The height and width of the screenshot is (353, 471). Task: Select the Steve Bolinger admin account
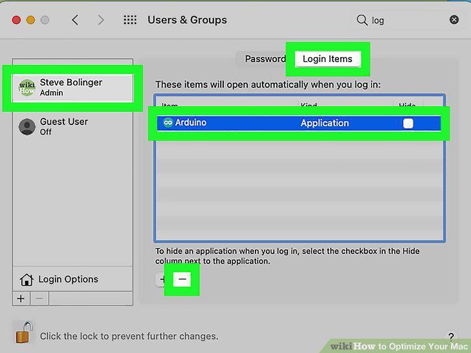72,87
